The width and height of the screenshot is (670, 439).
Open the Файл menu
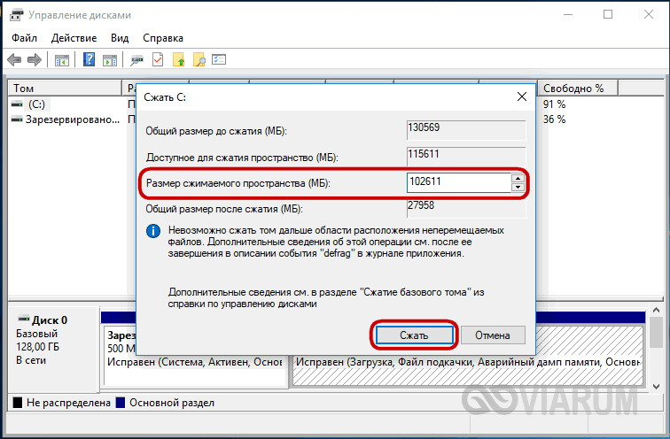pyautogui.click(x=26, y=38)
